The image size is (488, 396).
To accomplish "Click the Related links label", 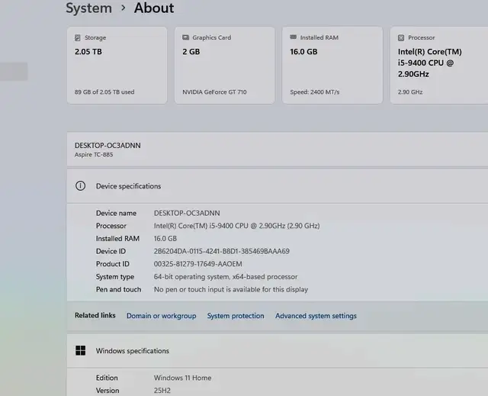I will 95,315.
